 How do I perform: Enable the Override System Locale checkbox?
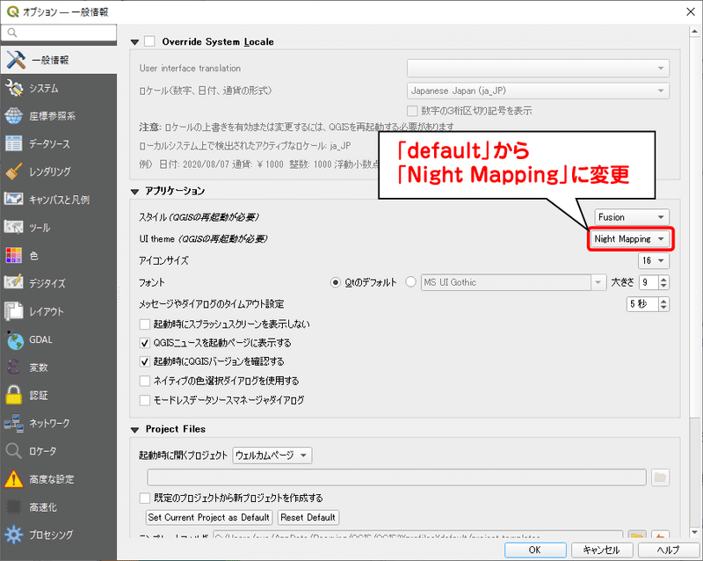pyautogui.click(x=149, y=41)
